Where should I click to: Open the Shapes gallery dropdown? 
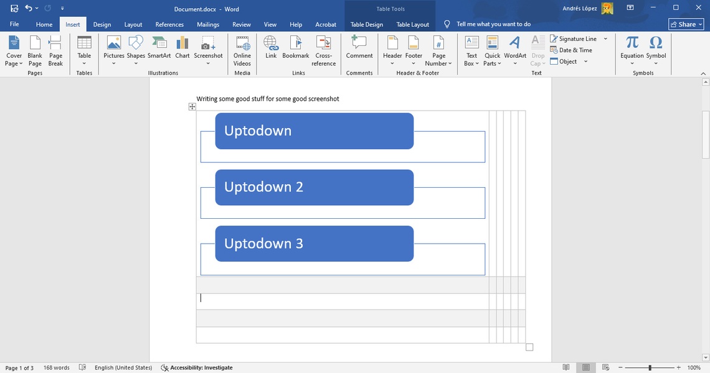pyautogui.click(x=136, y=63)
